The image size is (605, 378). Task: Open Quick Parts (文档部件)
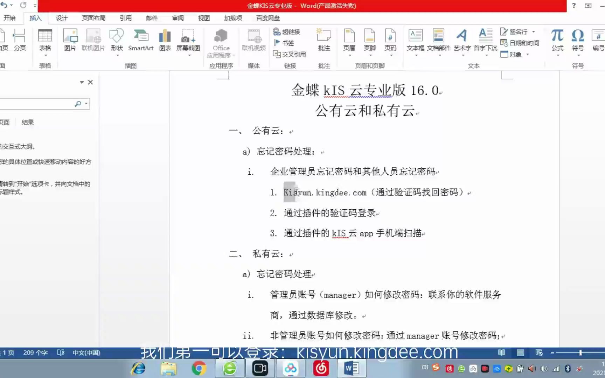pyautogui.click(x=439, y=42)
